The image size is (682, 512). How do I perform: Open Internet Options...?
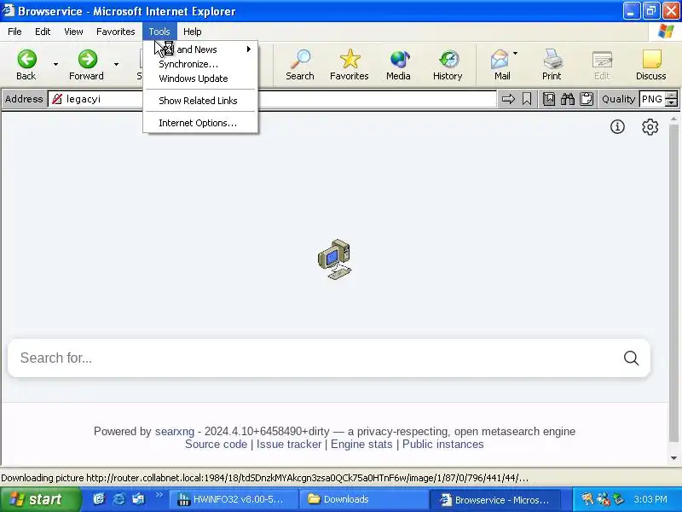200,123
